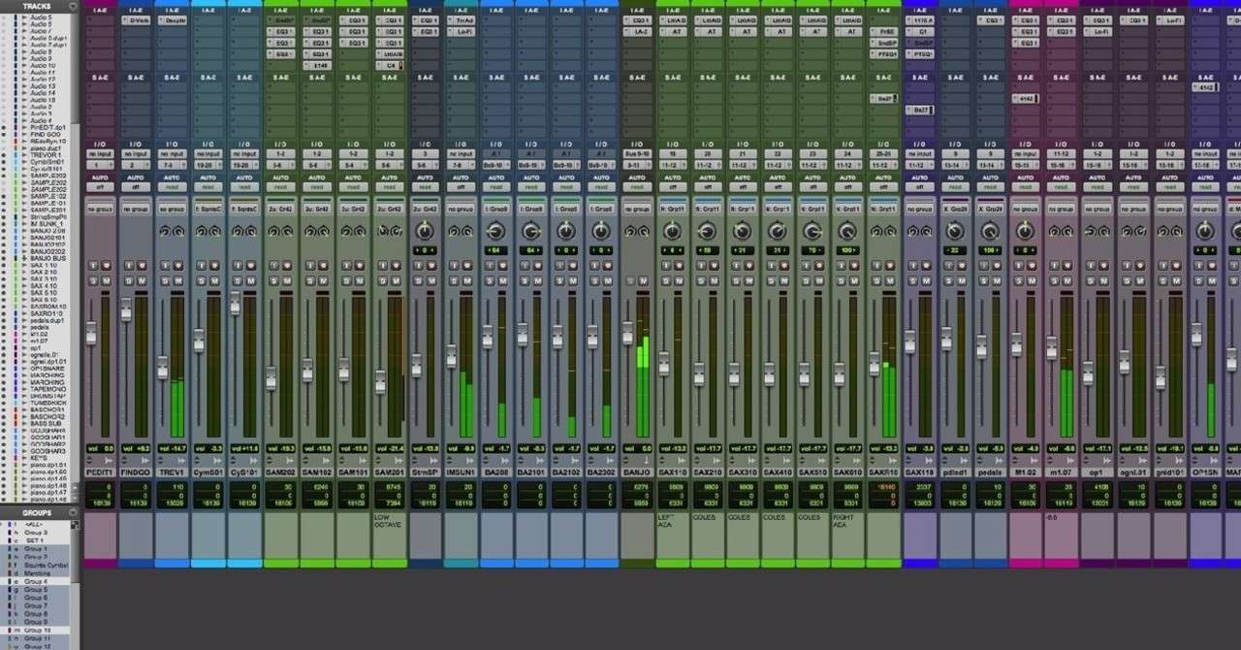Open the group selector on Cym501
This screenshot has width=1241, height=650.
coord(207,209)
